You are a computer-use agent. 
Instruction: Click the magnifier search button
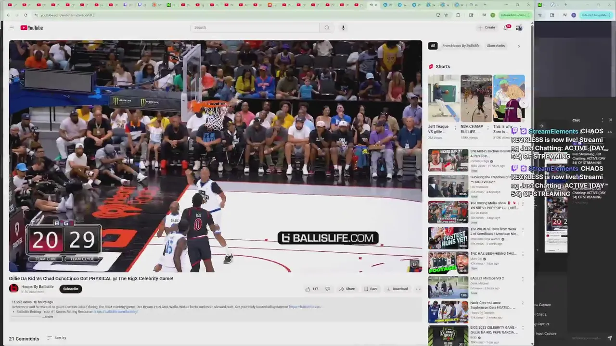click(x=327, y=27)
